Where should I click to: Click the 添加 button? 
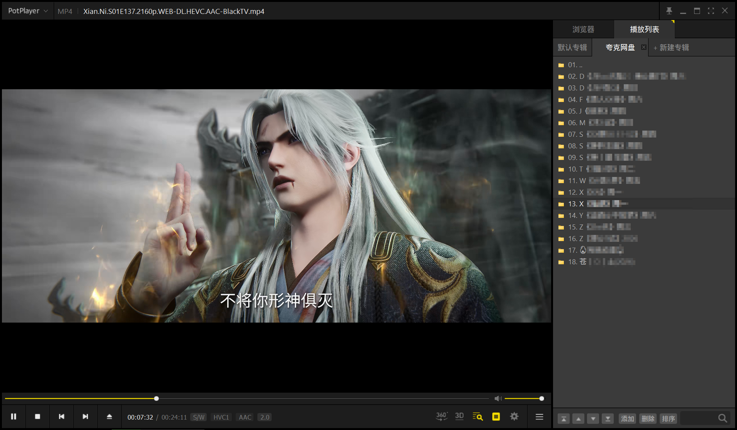tap(627, 418)
